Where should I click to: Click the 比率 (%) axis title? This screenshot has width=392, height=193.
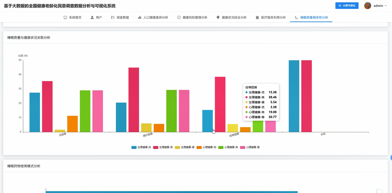23,56
